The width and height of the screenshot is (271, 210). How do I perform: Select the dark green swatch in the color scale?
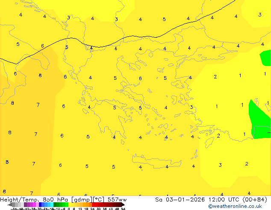[x=55, y=204]
